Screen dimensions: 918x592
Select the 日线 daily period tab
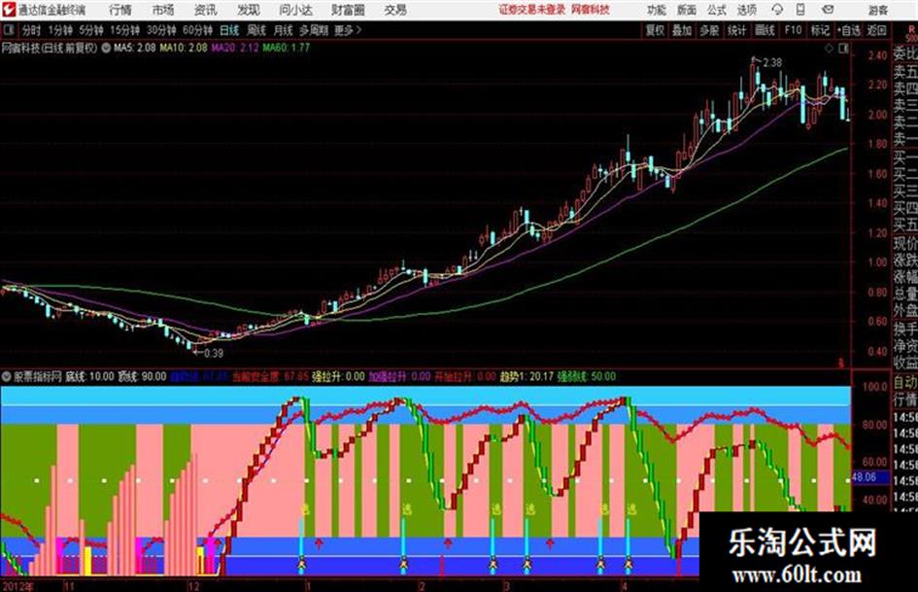229,30
